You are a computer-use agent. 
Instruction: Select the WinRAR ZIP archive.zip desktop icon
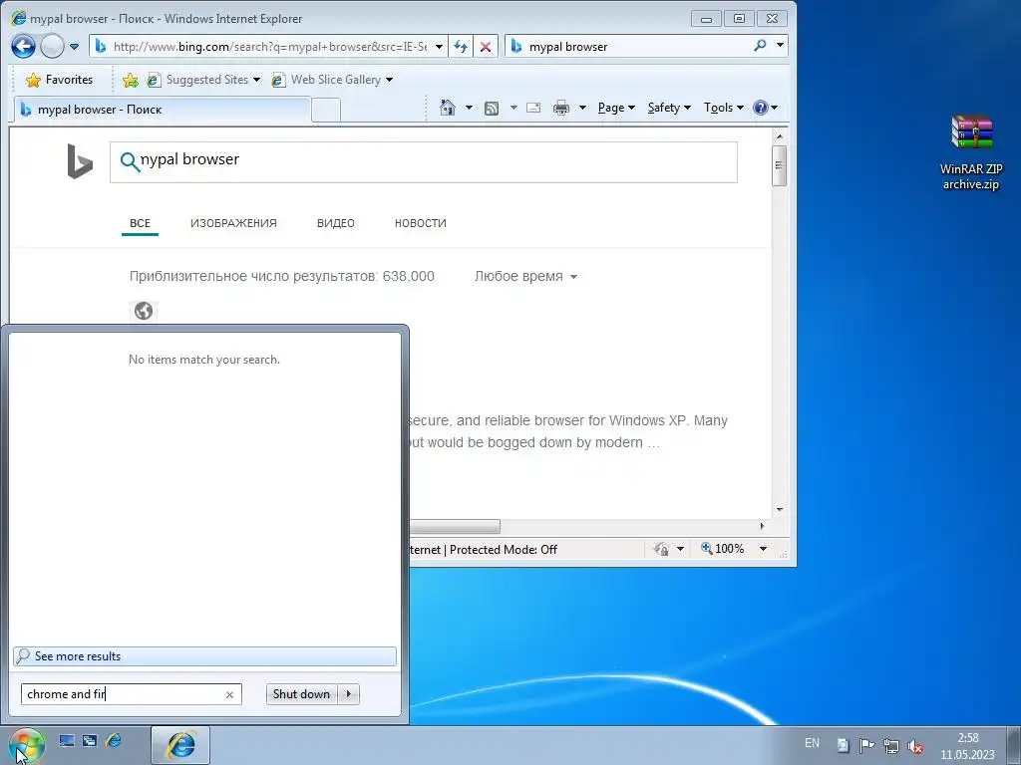point(971,152)
